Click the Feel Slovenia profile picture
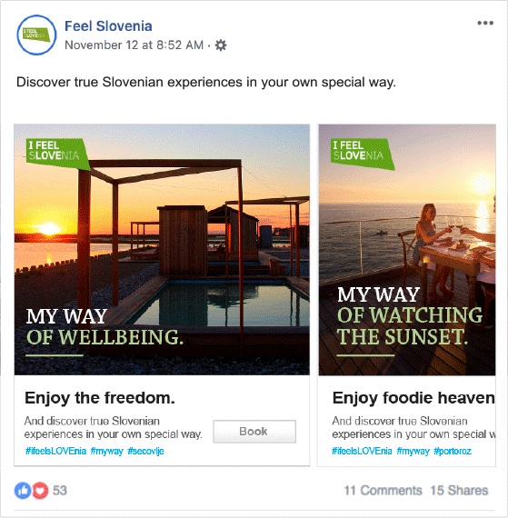The height and width of the screenshot is (518, 508). [x=36, y=35]
